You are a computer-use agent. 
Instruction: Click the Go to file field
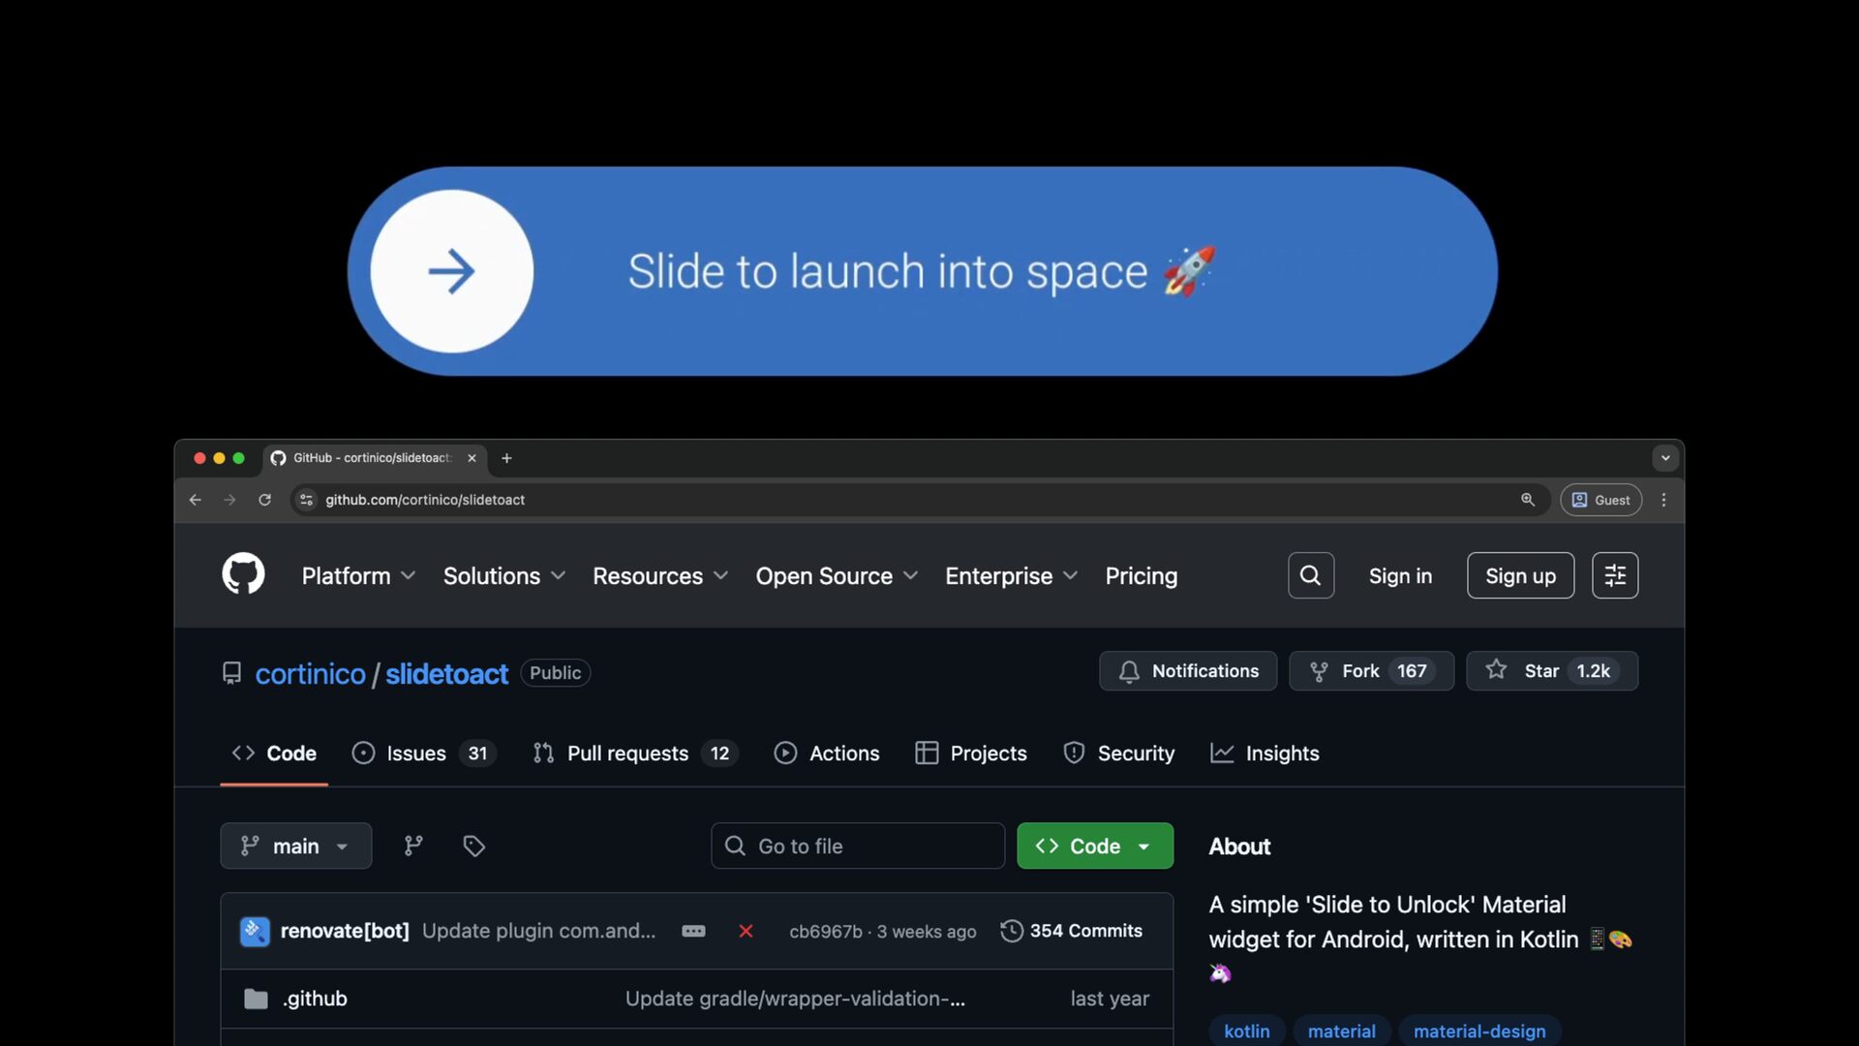[x=857, y=846]
